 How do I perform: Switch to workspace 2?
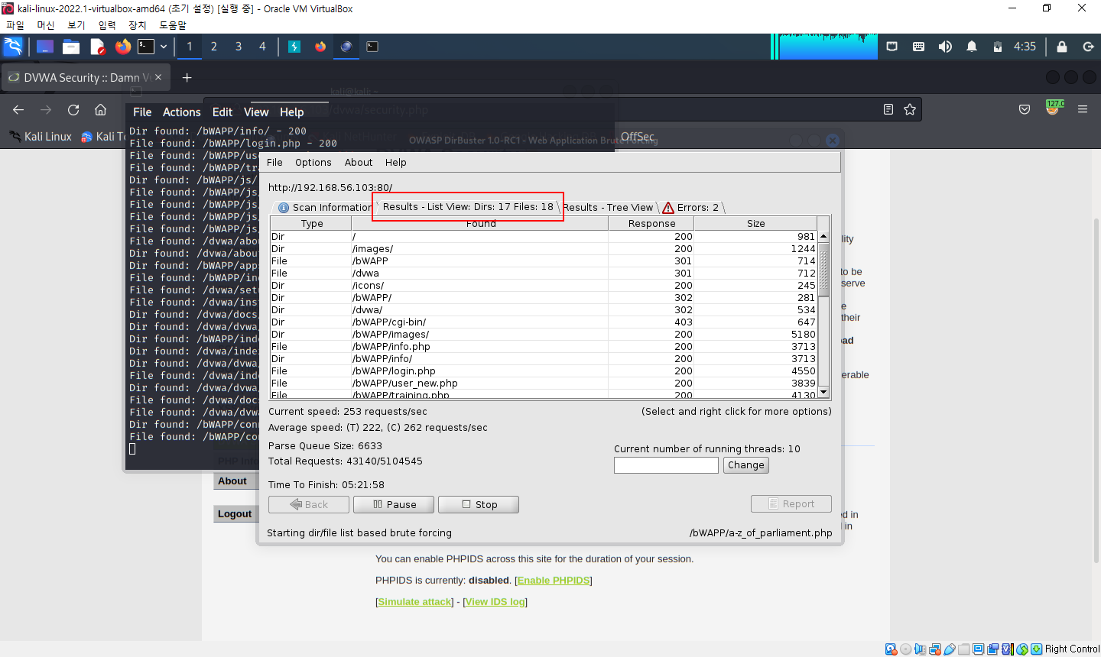tap(214, 47)
